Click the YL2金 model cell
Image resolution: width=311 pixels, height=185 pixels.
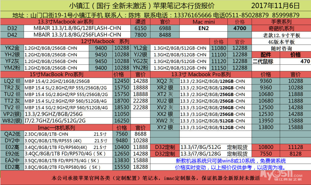[x=141, y=48]
